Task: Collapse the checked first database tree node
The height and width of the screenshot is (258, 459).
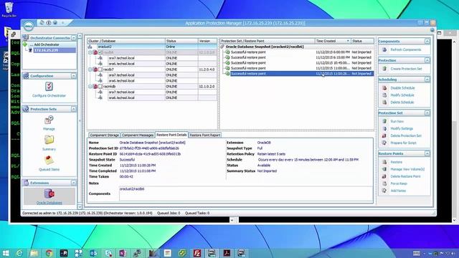Action: point(90,52)
